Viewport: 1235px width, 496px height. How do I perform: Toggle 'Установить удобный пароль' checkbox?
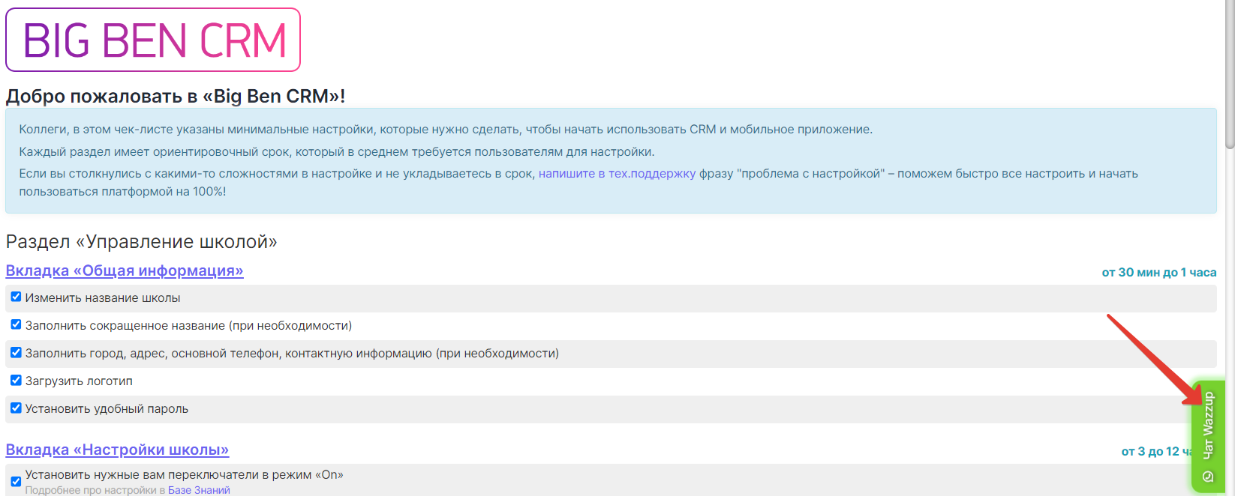16,408
